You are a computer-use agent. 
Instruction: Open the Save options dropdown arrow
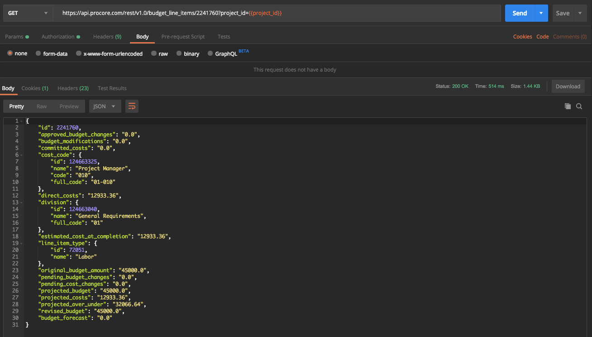(x=580, y=13)
